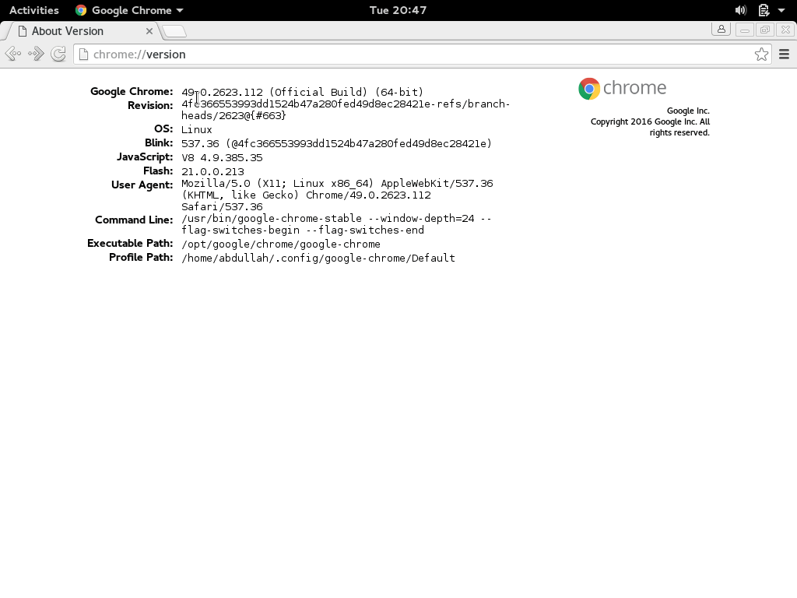Click the JavaScript value V8 4.9.385.35
Image resolution: width=797 pixels, height=598 pixels.
pyautogui.click(x=222, y=157)
